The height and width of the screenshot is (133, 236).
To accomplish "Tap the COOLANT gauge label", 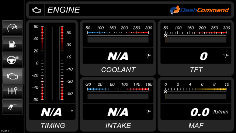I will (118, 70).
